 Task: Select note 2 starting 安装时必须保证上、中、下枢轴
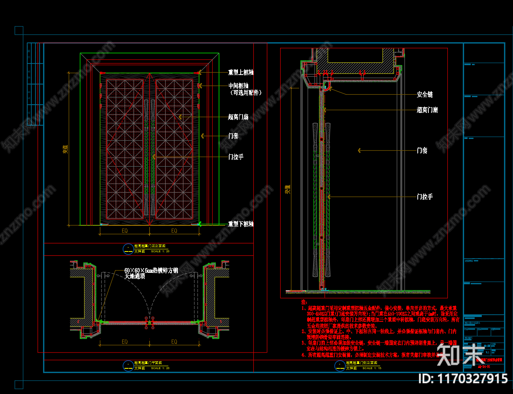pos(379,334)
